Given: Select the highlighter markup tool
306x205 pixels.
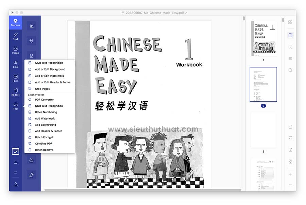Looking at the screenshot, I should 31,26.
